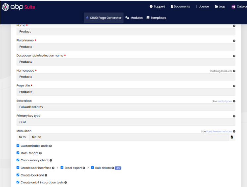Click help icon for Name field
This screenshot has width=247, height=188.
click(x=234, y=26)
